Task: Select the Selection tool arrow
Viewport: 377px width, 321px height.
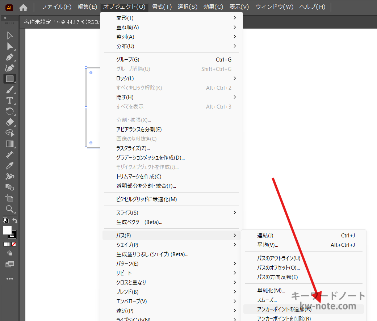Action: (x=10, y=35)
